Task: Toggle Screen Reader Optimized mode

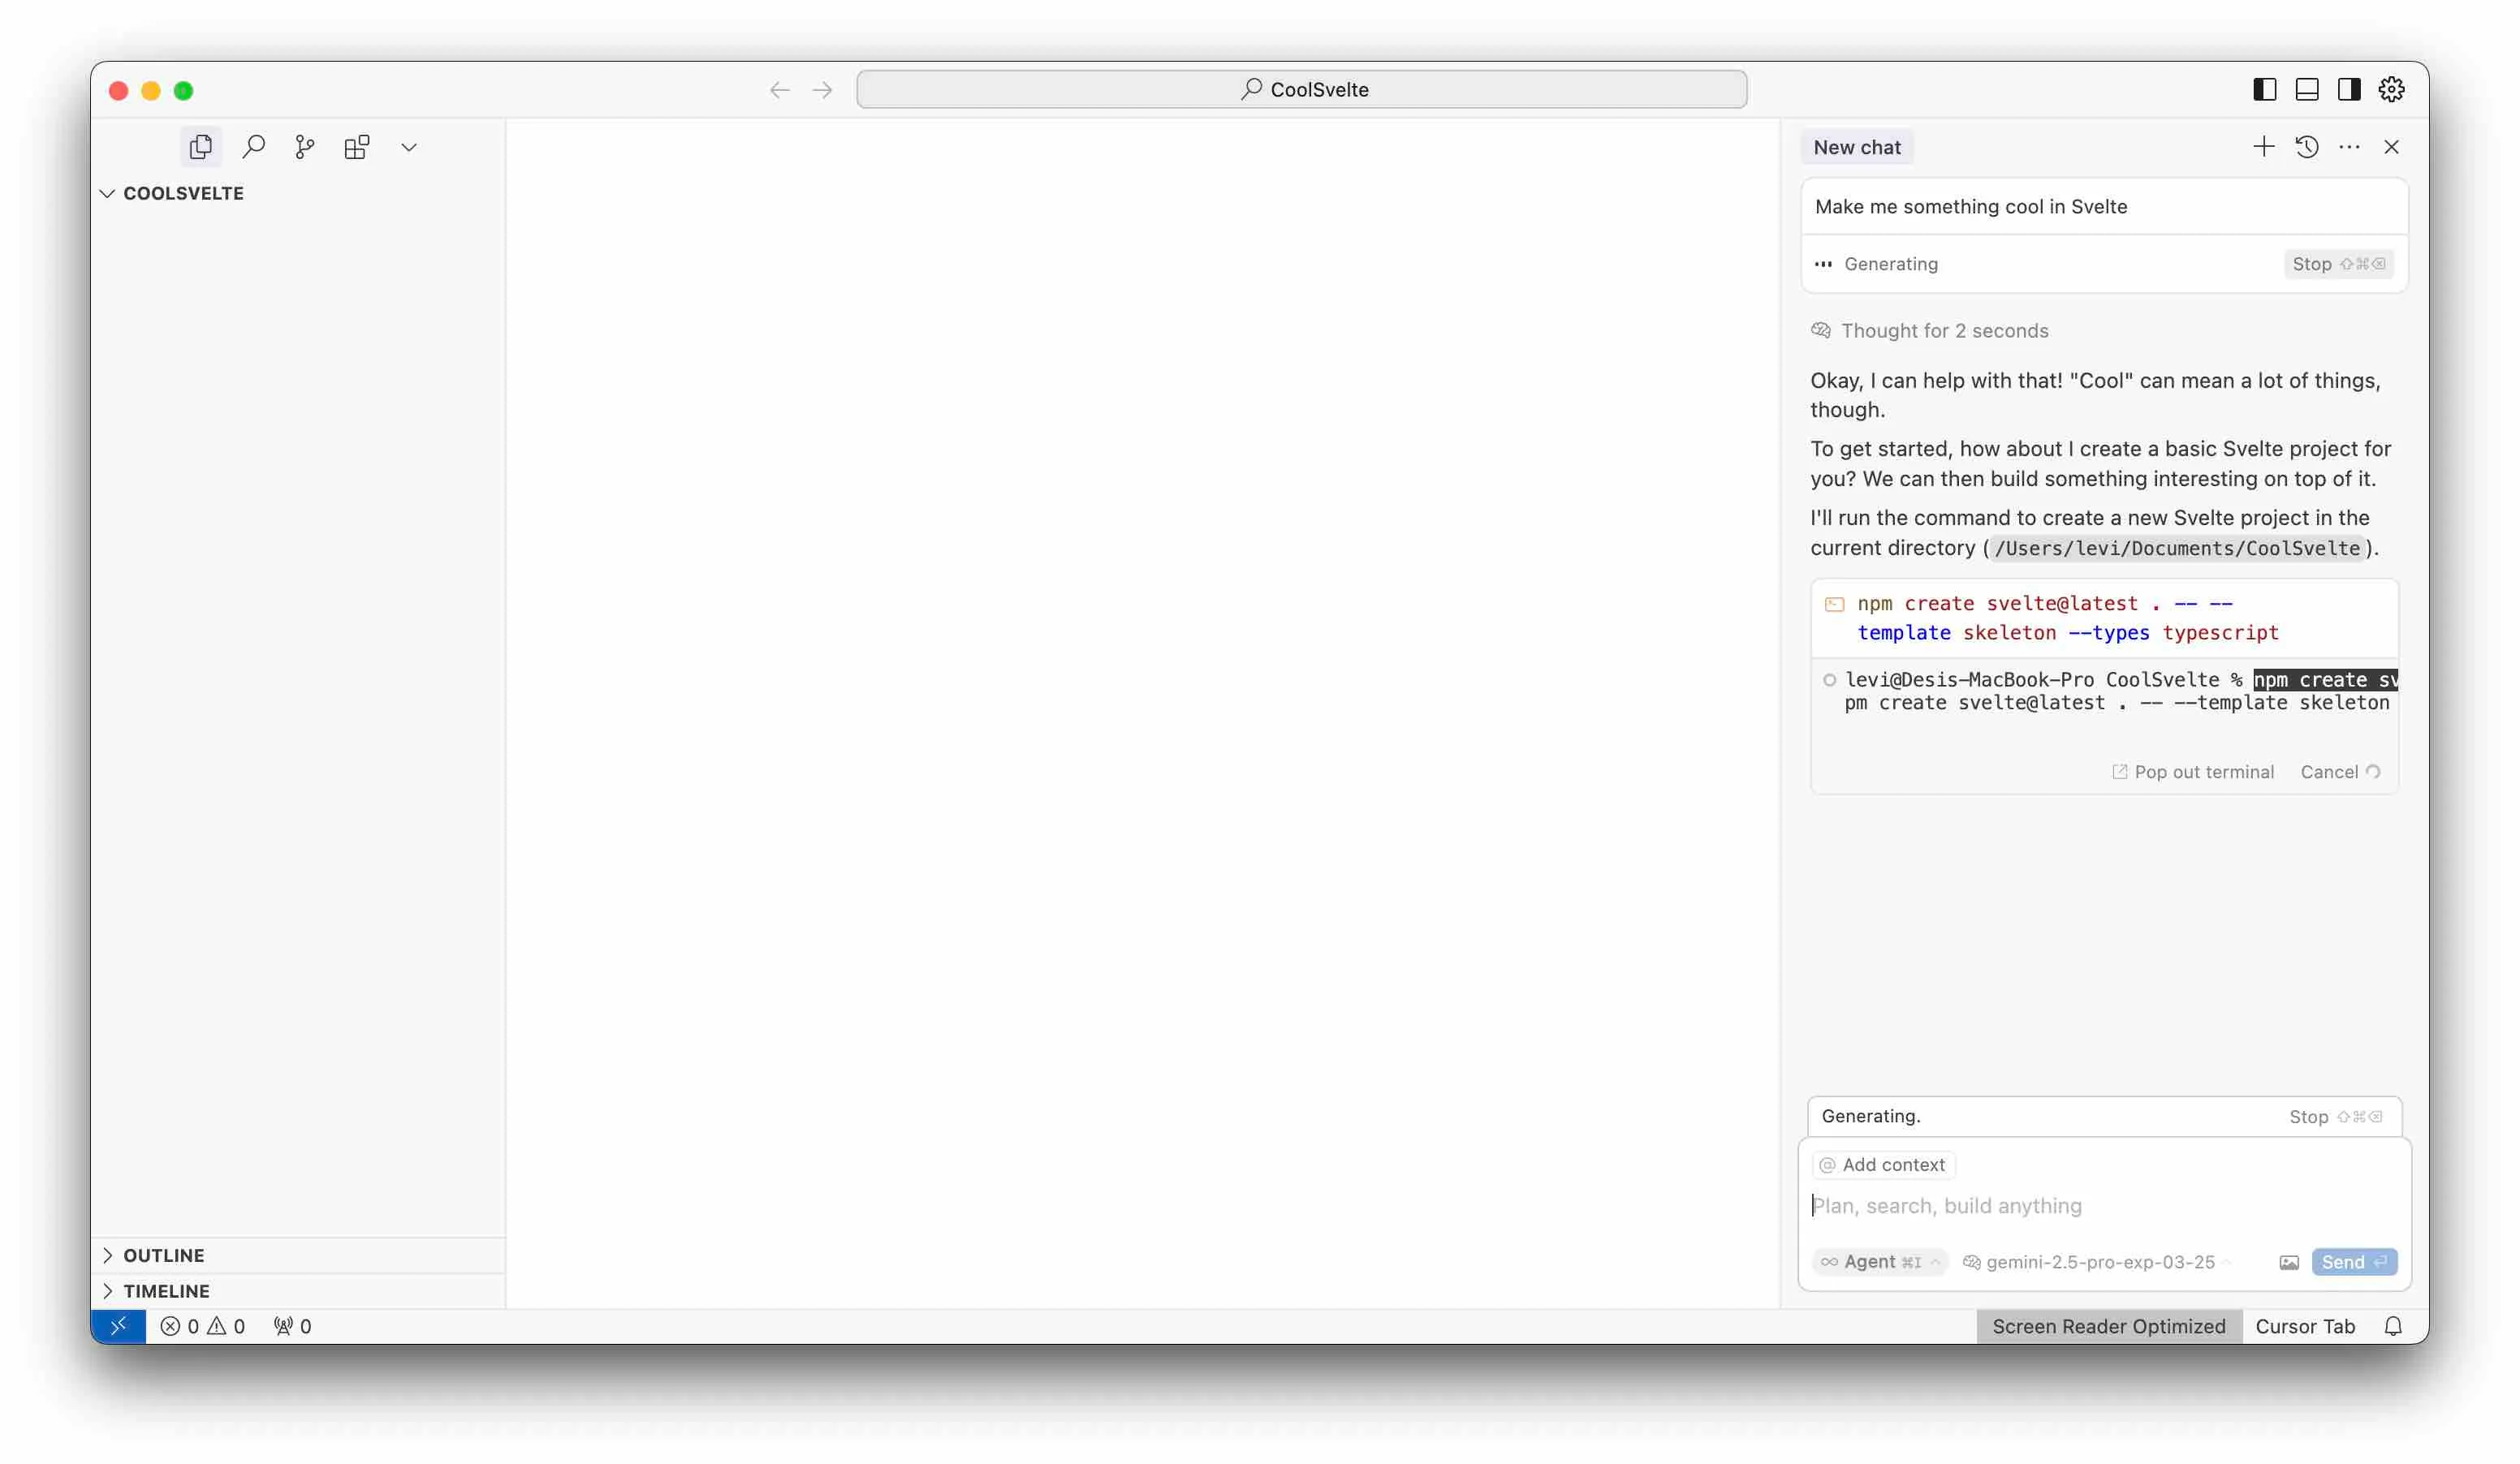Action: pos(2108,1326)
